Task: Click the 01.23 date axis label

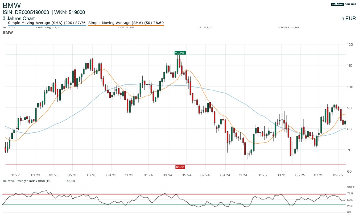Action: 35,175
